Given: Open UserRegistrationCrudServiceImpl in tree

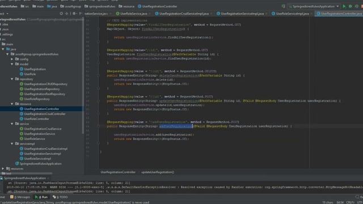Looking at the screenshot, I should click(x=45, y=149).
